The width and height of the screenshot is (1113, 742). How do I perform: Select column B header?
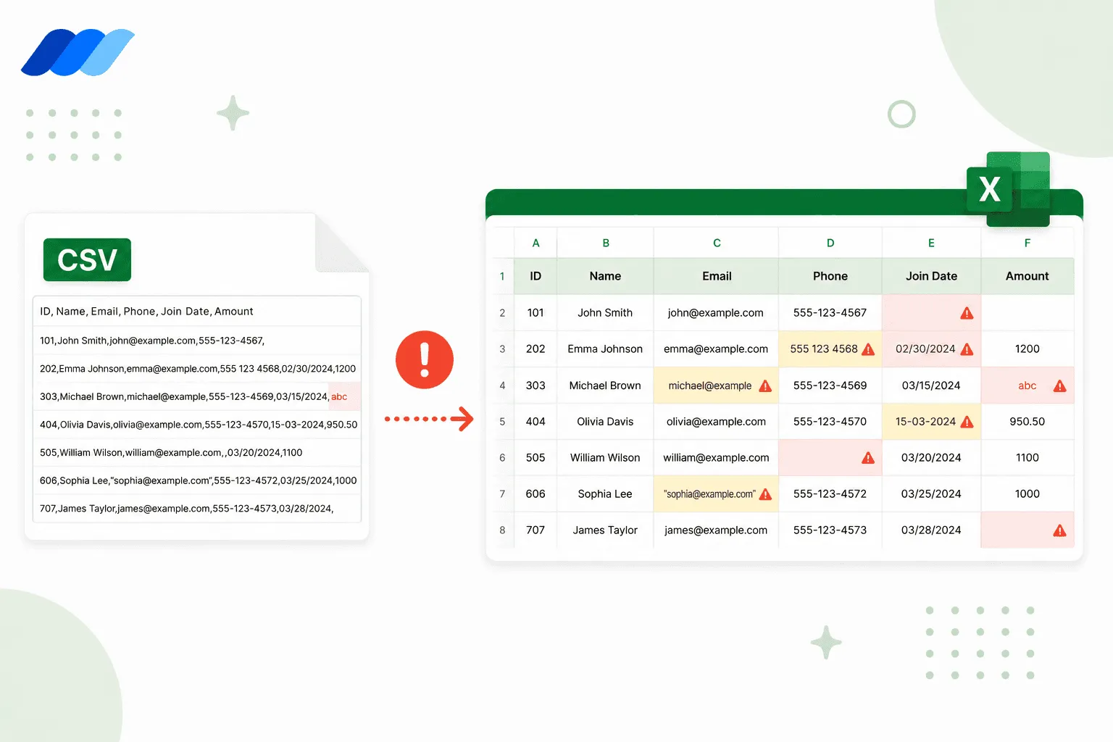(x=605, y=243)
